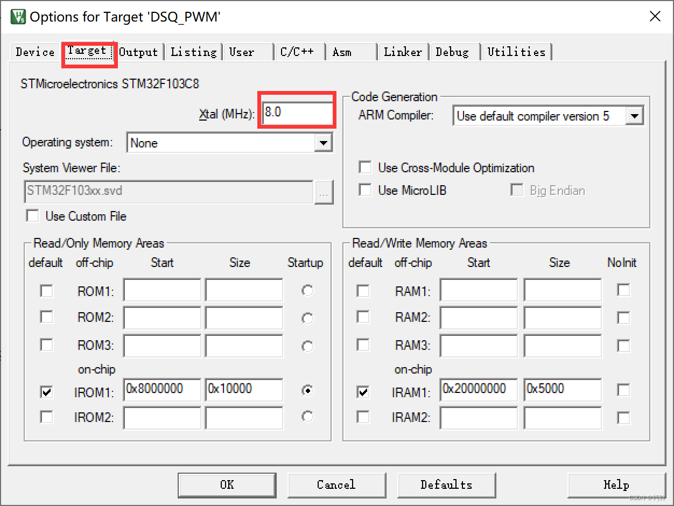This screenshot has height=506, width=674.
Task: Click the STM32F103xx.svd file field
Action: pos(169,191)
